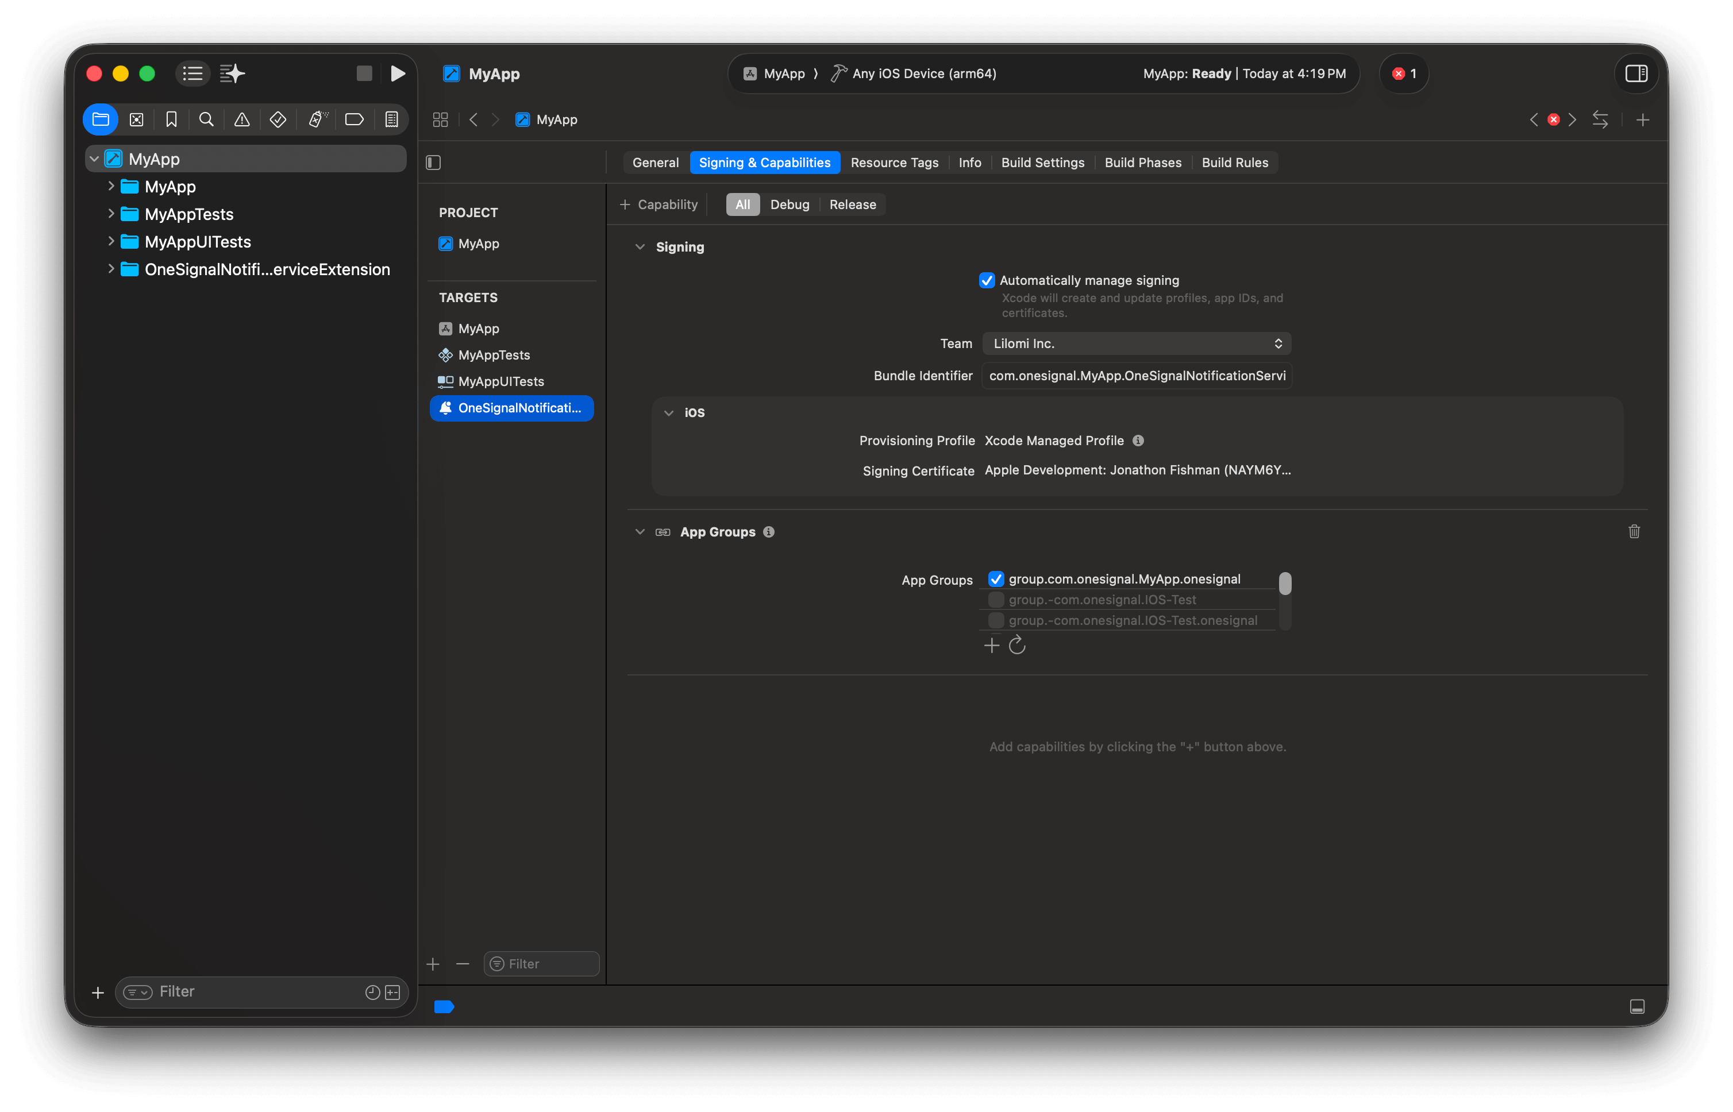This screenshot has height=1112, width=1733.
Task: Refresh the App Groups list
Action: (x=1017, y=645)
